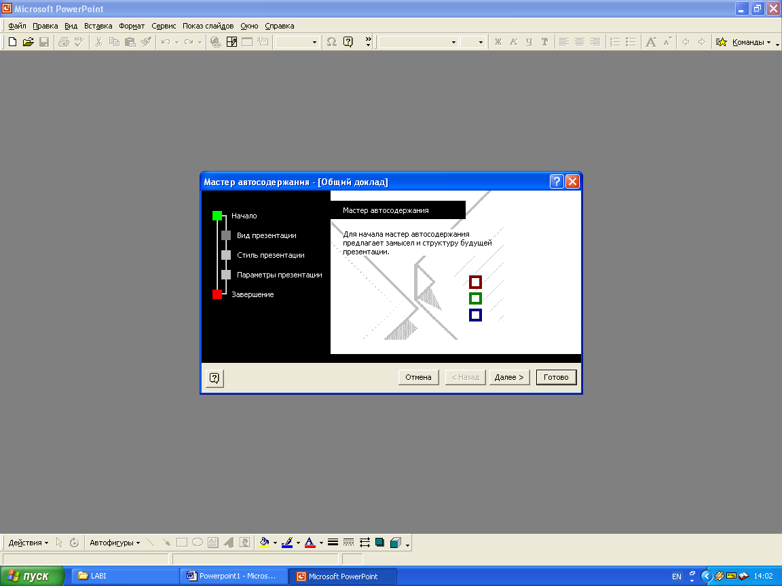This screenshot has width=782, height=586.
Task: Open the пуск Start button
Action: tap(33, 576)
